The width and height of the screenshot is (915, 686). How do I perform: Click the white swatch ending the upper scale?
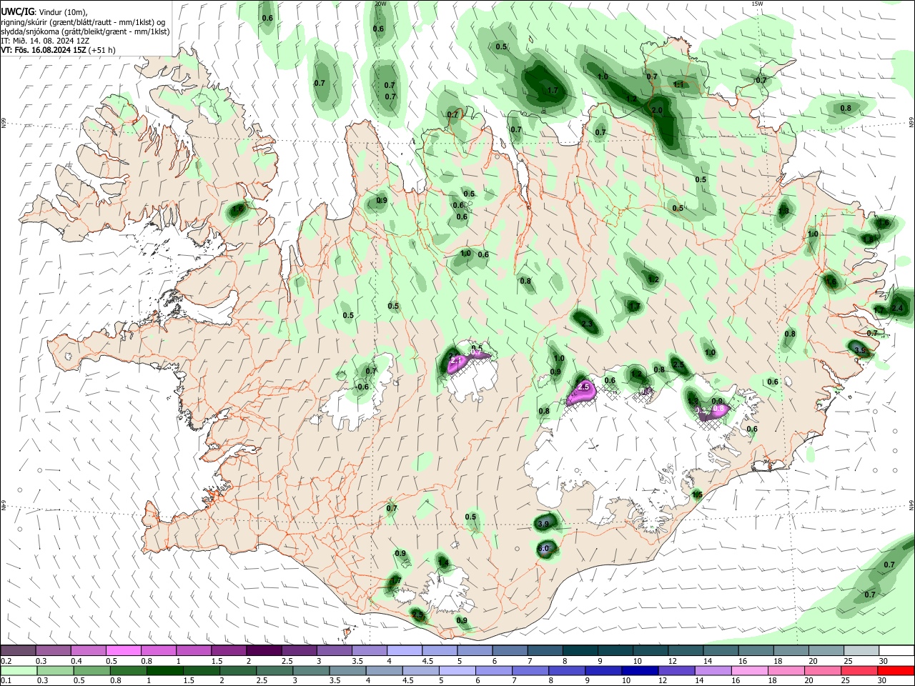click(896, 651)
